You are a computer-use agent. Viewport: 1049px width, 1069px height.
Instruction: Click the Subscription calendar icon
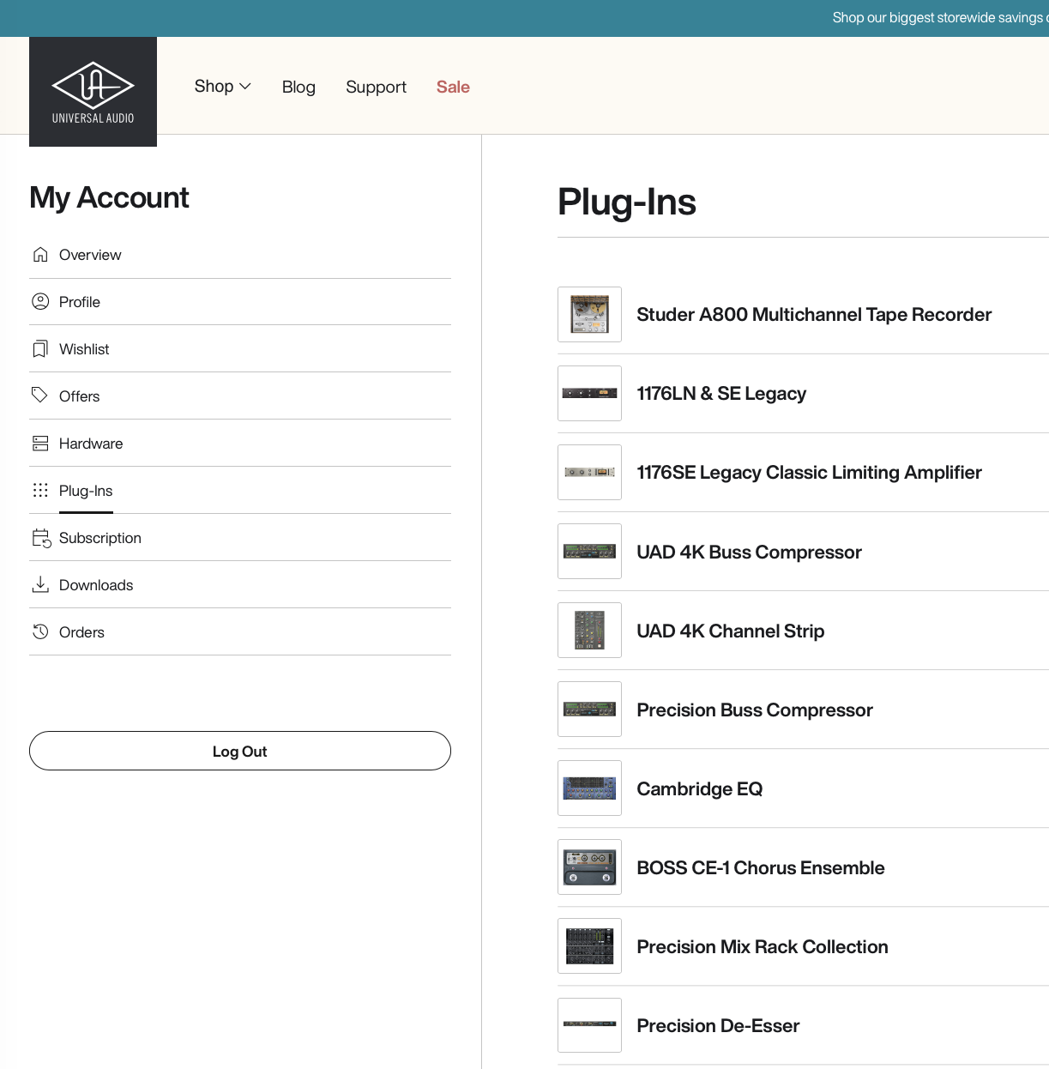pos(41,538)
